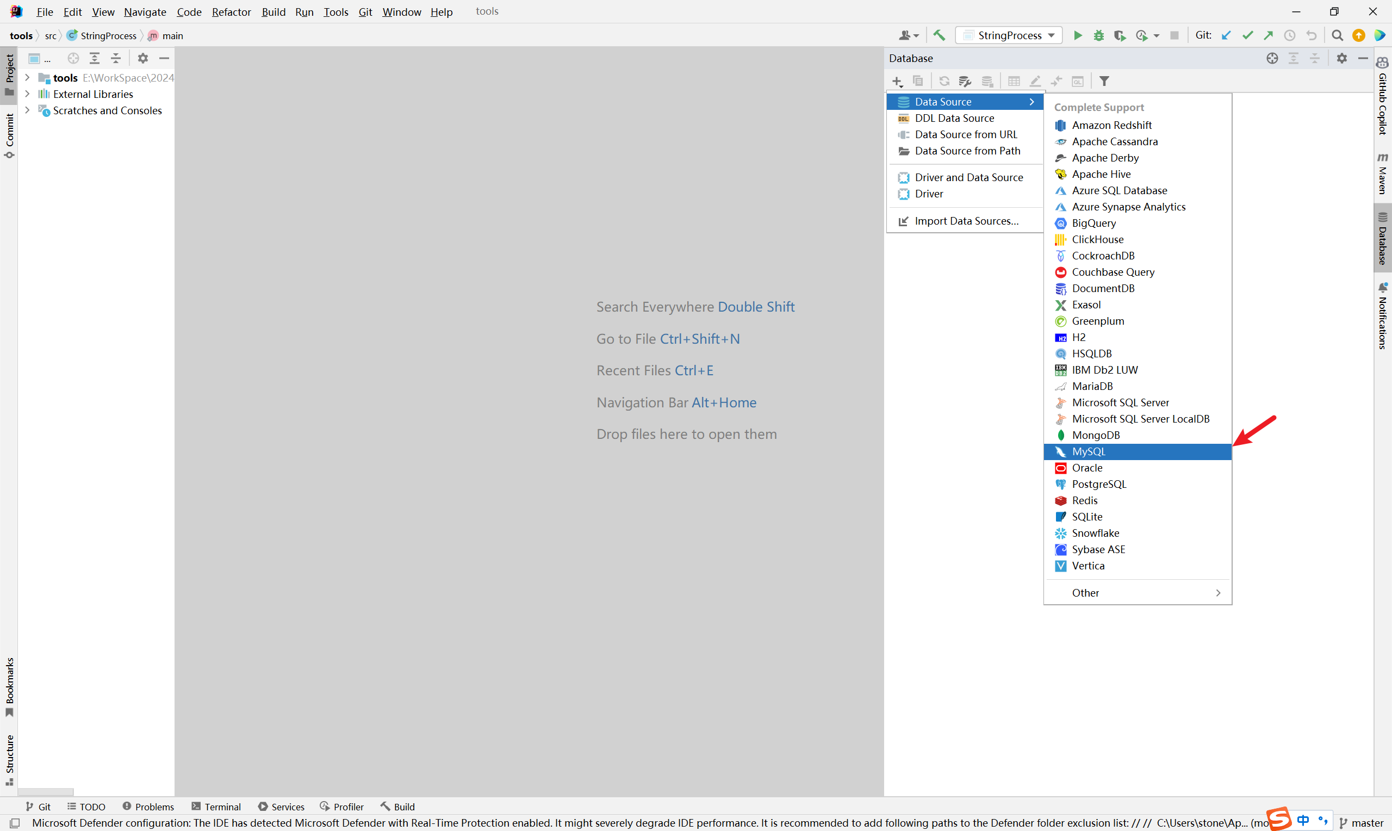Open GitHub Copilot side tab
The height and width of the screenshot is (831, 1392).
coord(1383,96)
